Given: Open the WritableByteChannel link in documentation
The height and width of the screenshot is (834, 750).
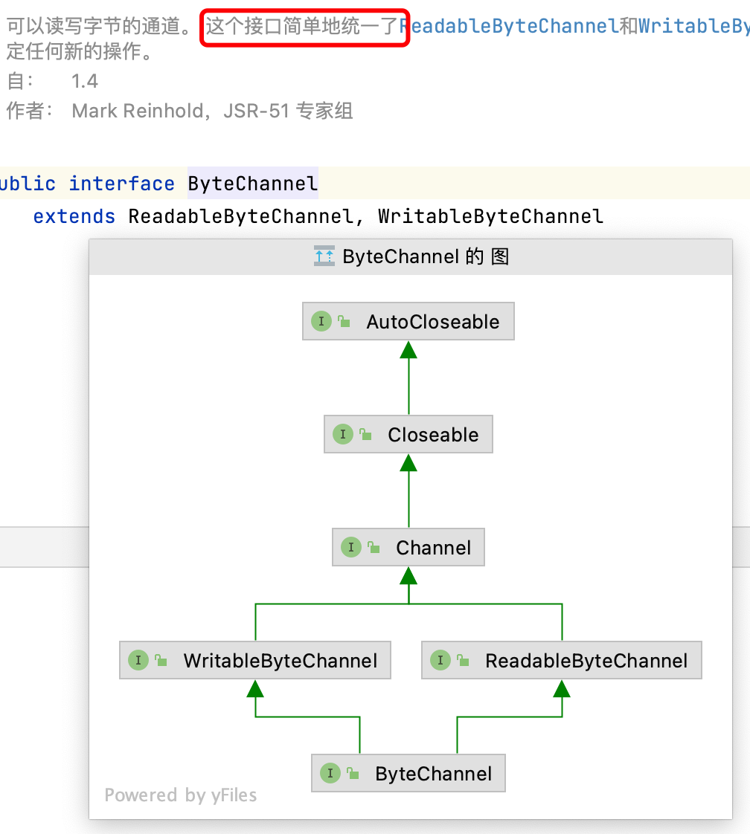Looking at the screenshot, I should point(693,27).
